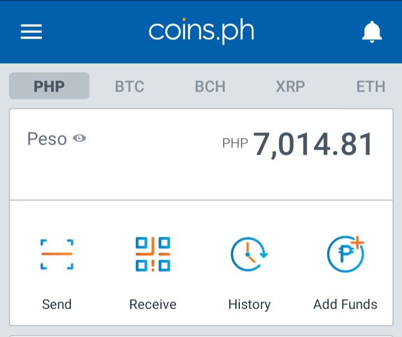Toggle balance visibility eye icon
Screen dimensions: 402x337
pyautogui.click(x=79, y=138)
